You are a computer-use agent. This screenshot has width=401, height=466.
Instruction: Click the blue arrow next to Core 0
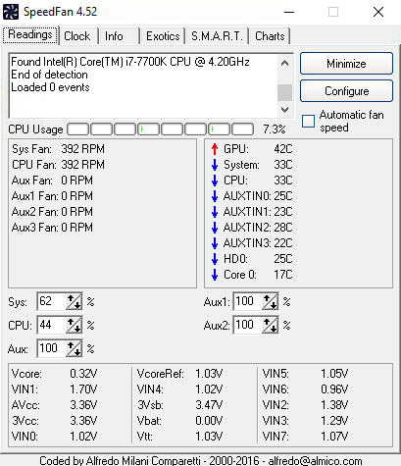pyautogui.click(x=215, y=275)
